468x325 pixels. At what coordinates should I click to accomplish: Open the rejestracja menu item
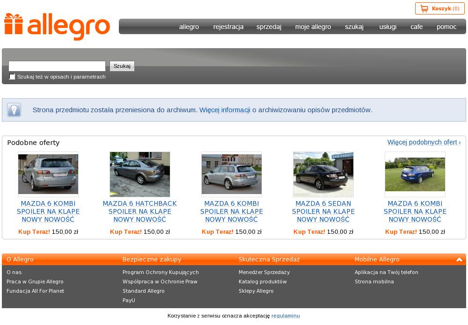pos(228,27)
